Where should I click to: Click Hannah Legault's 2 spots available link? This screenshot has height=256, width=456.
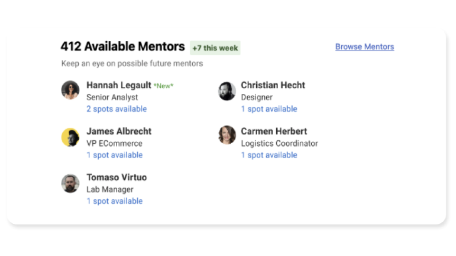click(116, 109)
